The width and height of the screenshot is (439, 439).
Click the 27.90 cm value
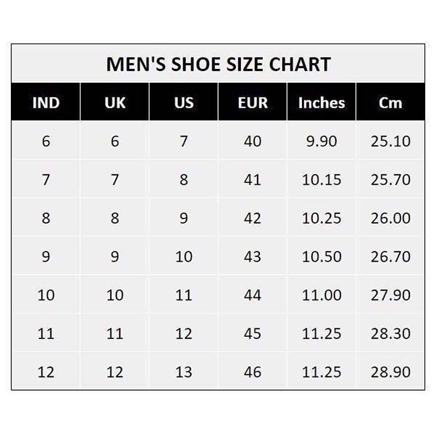pyautogui.click(x=390, y=295)
